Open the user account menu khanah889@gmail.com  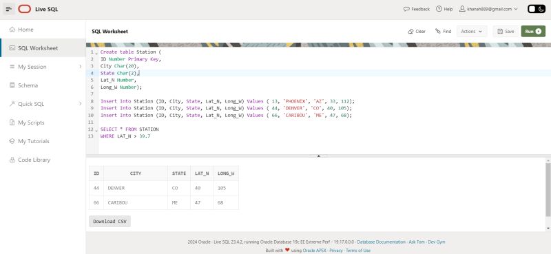488,9
